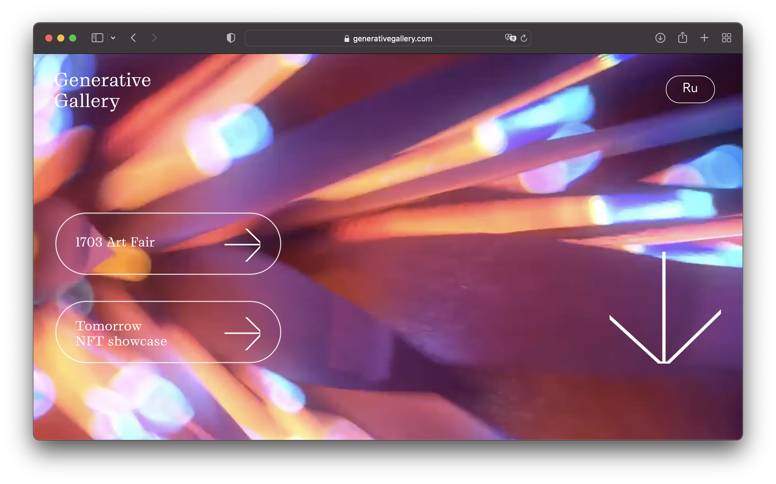776x484 pixels.
Task: Toggle the Safari sidebar icon
Action: click(97, 38)
